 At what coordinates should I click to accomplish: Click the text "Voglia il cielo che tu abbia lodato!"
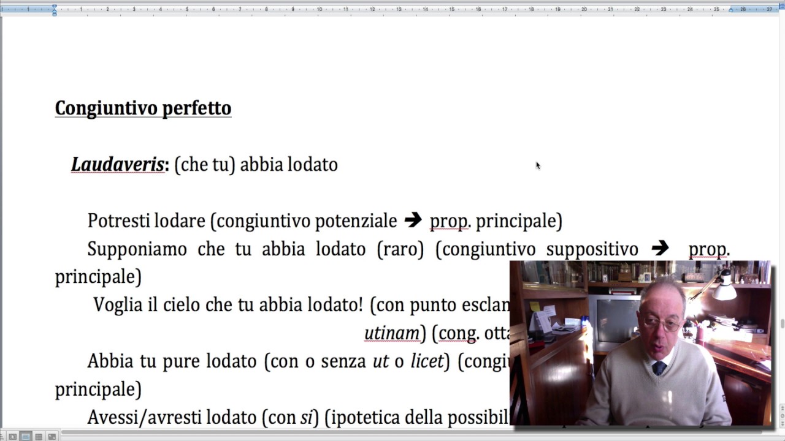pos(228,305)
